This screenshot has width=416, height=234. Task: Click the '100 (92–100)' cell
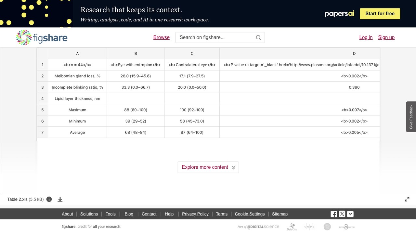pos(192,110)
